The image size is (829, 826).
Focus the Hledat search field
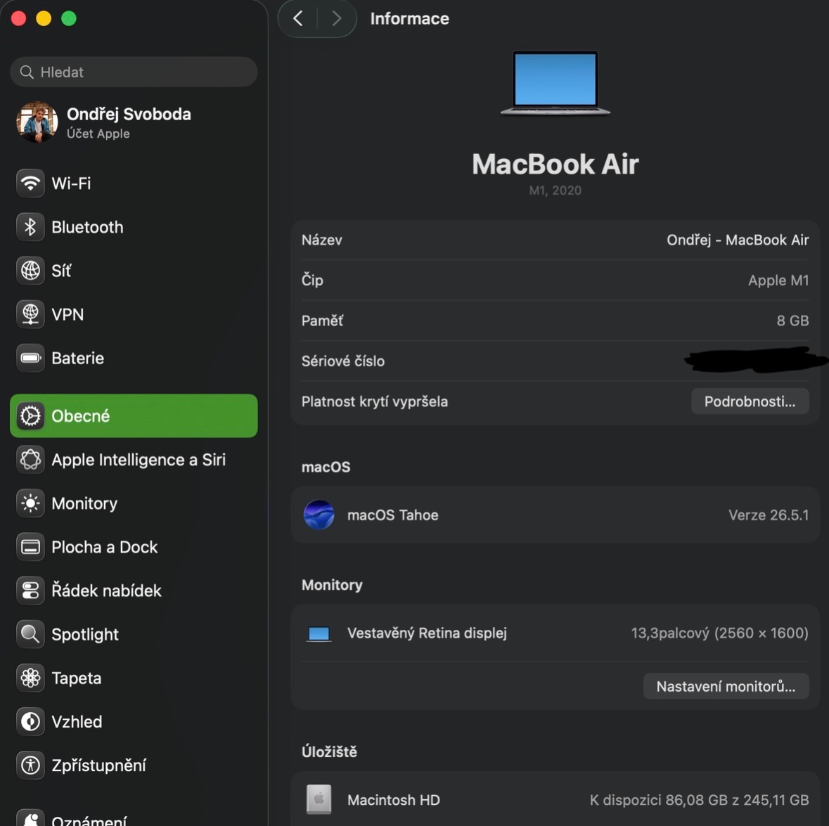point(134,72)
